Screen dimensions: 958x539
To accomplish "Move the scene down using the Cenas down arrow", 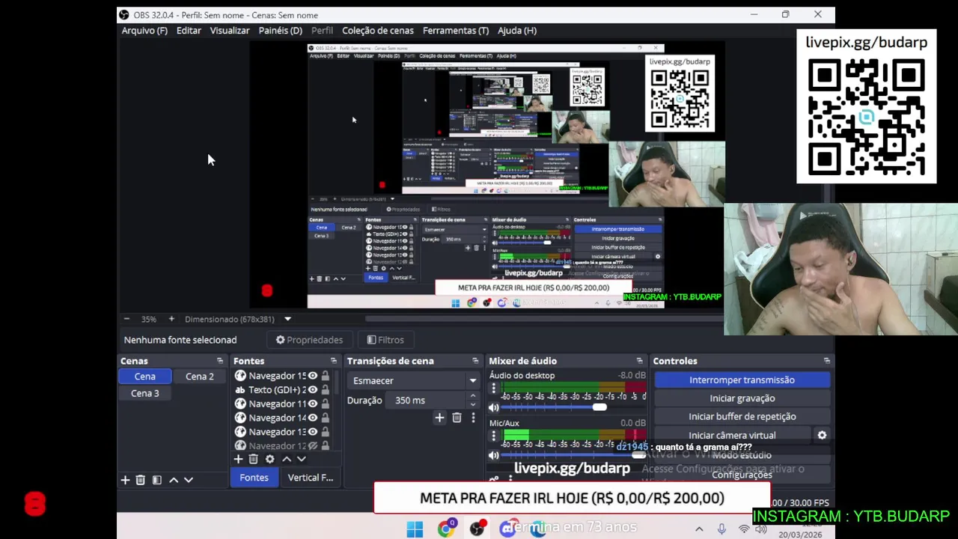I will click(x=189, y=480).
